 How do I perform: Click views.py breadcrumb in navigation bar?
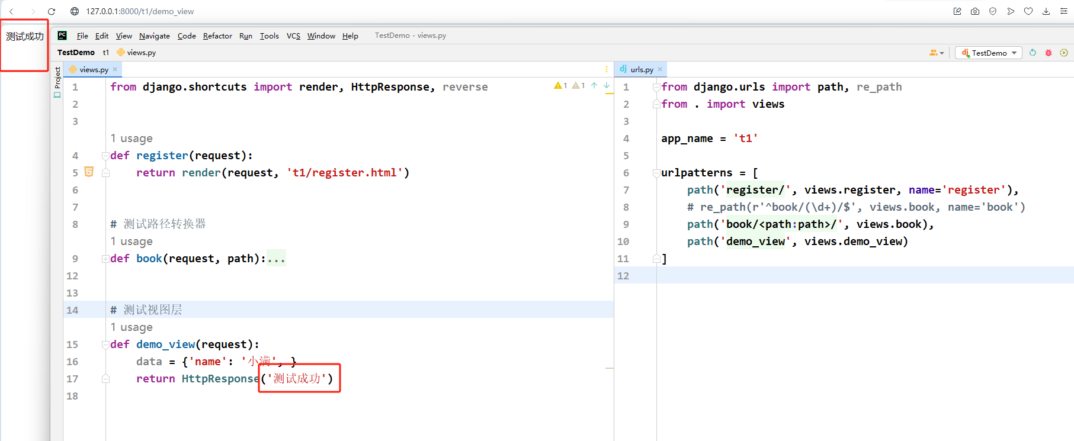(137, 53)
